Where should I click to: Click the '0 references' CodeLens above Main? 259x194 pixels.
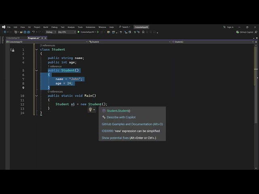(55, 92)
